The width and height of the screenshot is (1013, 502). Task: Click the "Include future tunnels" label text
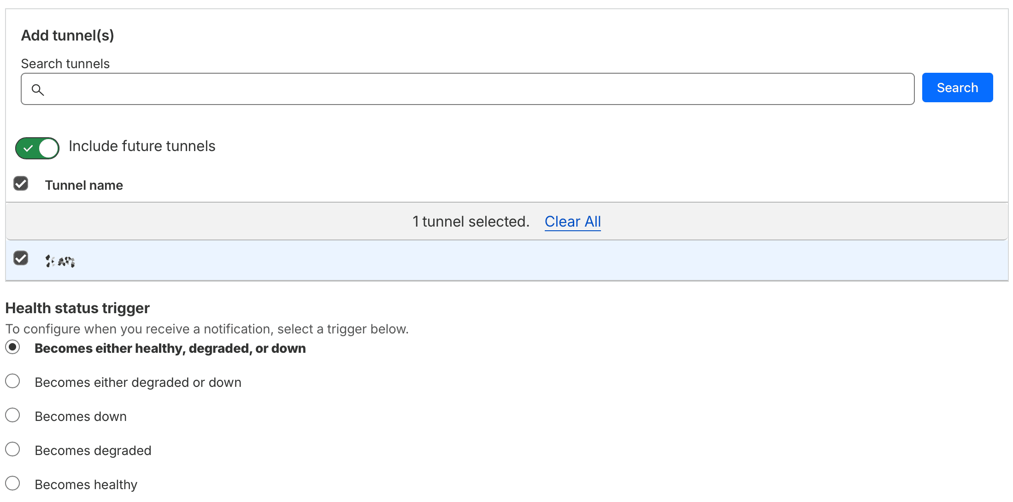142,146
